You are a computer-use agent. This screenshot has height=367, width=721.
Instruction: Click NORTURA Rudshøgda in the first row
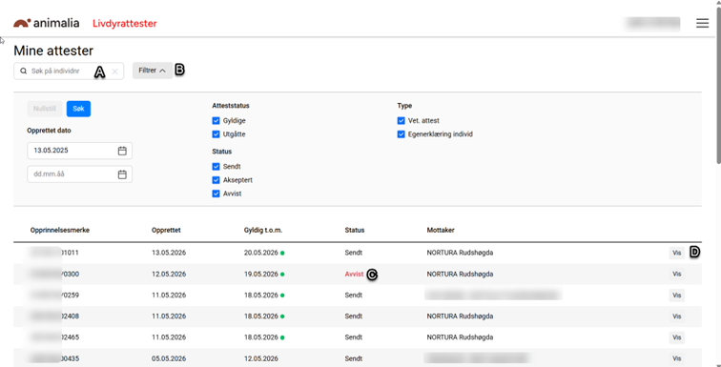click(x=460, y=253)
